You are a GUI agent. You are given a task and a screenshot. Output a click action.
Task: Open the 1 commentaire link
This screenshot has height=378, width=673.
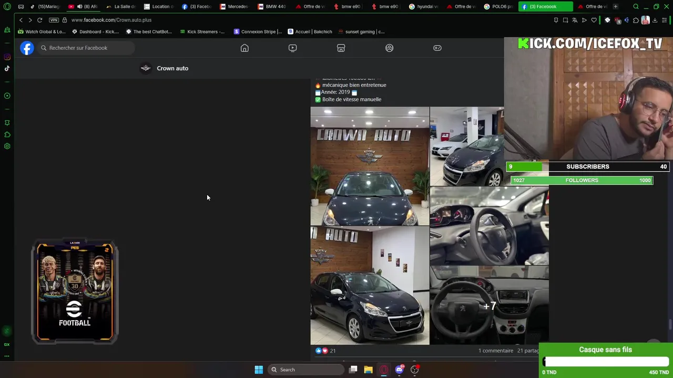pyautogui.click(x=496, y=351)
